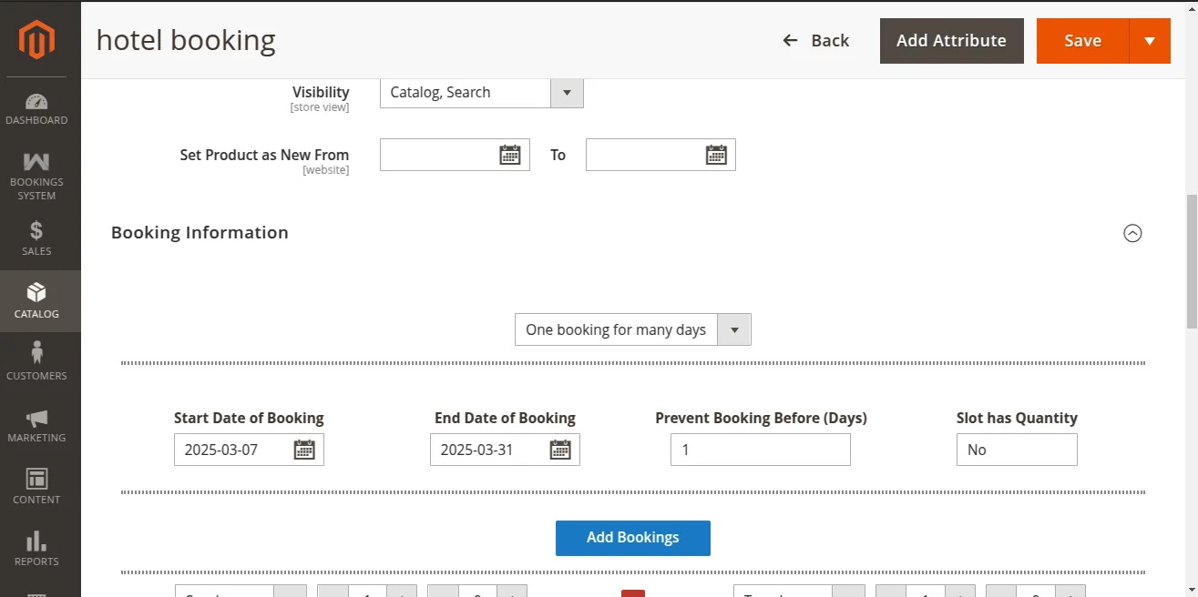Click the Prevent Booking Before (Days) field
This screenshot has height=597, width=1198.
click(x=760, y=450)
